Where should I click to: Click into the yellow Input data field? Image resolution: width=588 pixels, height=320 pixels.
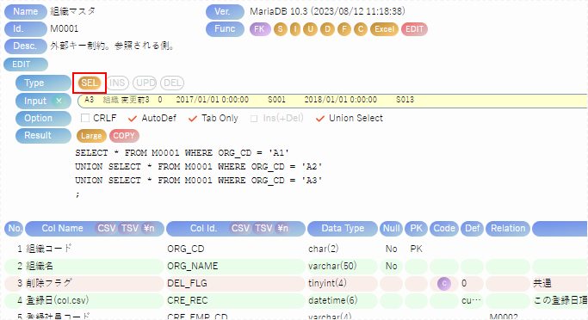(x=332, y=101)
